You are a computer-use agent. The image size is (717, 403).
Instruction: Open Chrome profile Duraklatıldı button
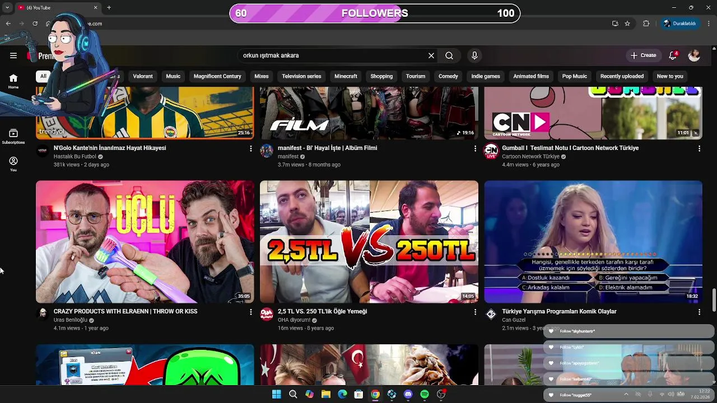pos(680,24)
